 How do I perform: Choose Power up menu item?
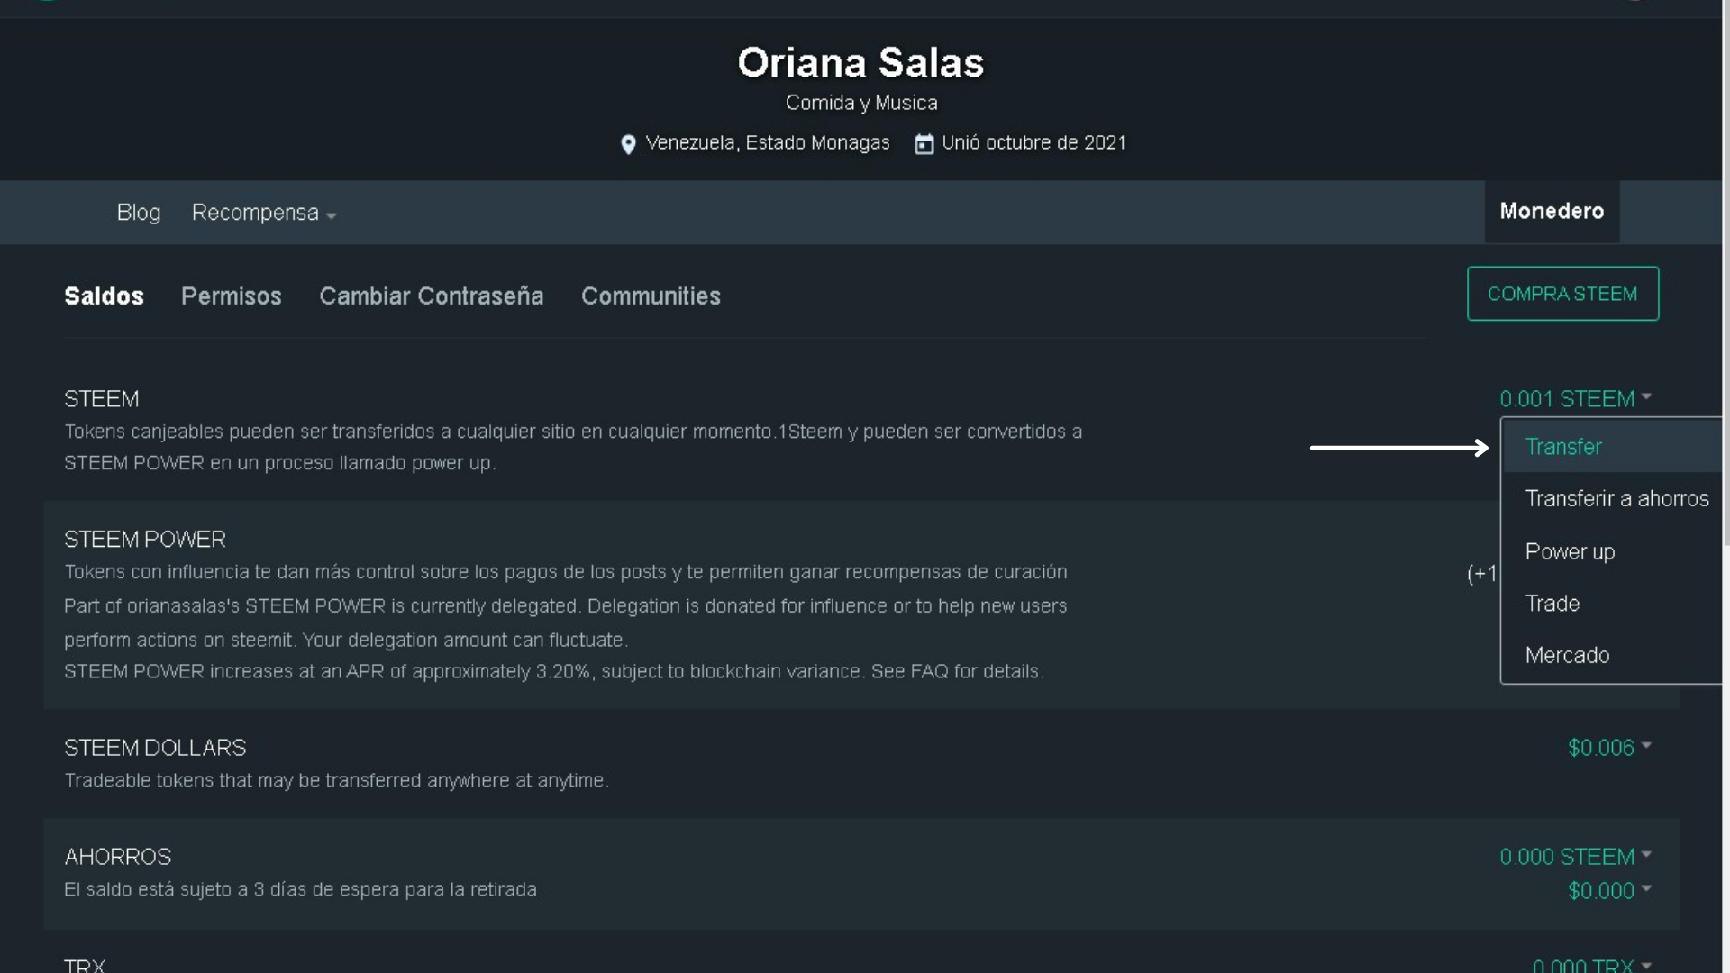pos(1570,551)
